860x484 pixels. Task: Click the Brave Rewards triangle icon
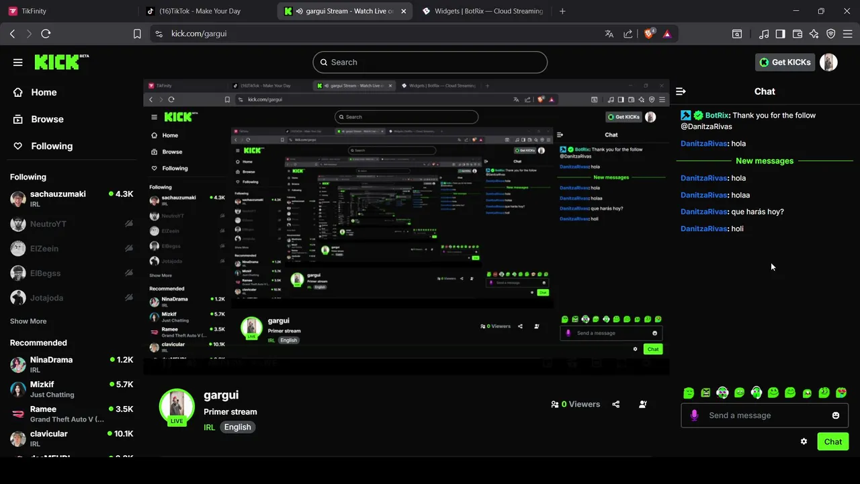(667, 34)
